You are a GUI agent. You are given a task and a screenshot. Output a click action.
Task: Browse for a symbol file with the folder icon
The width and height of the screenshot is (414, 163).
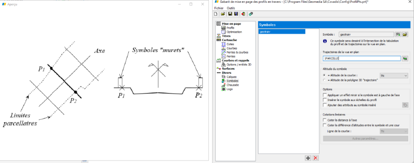click(x=405, y=34)
